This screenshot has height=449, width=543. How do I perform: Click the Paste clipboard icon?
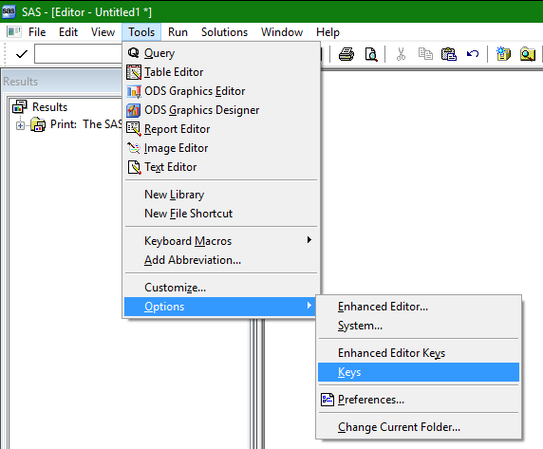click(x=449, y=54)
